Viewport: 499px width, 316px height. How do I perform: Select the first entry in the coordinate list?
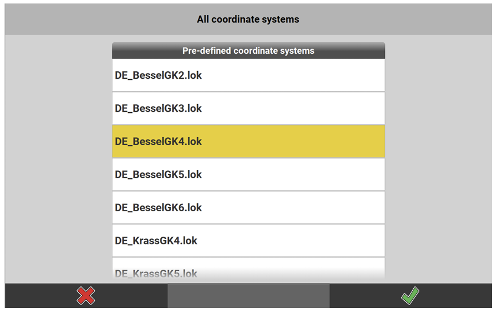click(248, 75)
